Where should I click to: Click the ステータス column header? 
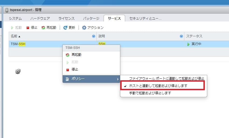coord(194,36)
